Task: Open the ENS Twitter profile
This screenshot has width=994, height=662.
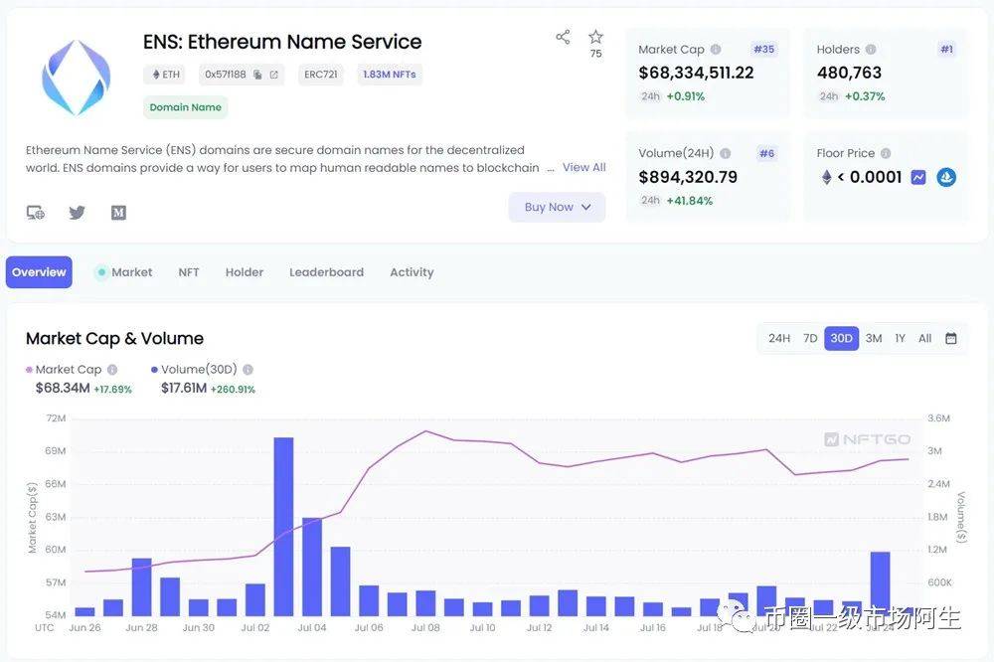Action: click(77, 212)
